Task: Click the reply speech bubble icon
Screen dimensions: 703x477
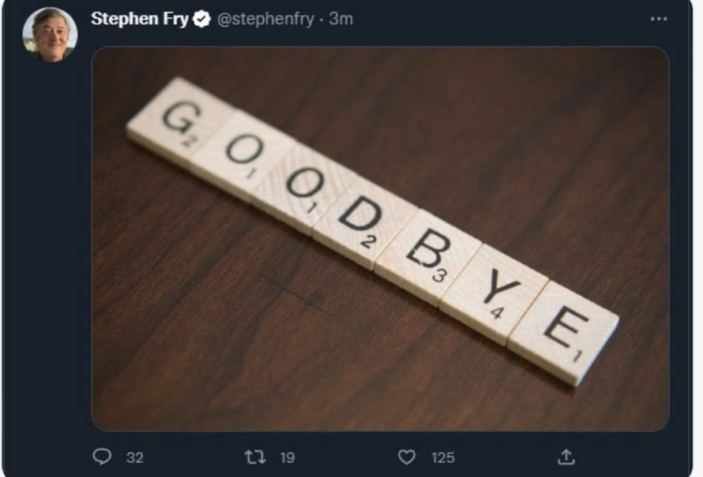Action: coord(102,456)
